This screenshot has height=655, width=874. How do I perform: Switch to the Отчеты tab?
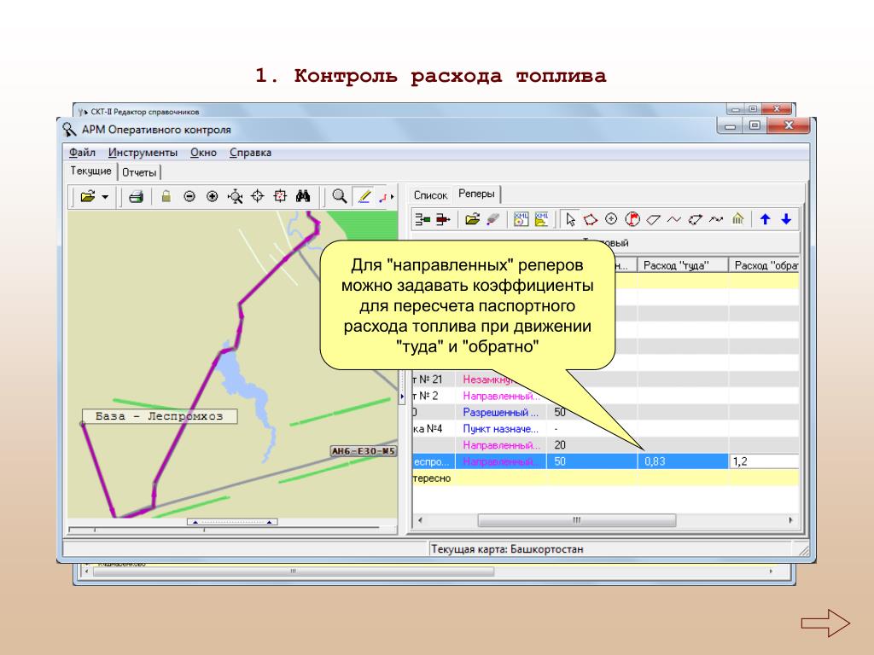coord(139,172)
